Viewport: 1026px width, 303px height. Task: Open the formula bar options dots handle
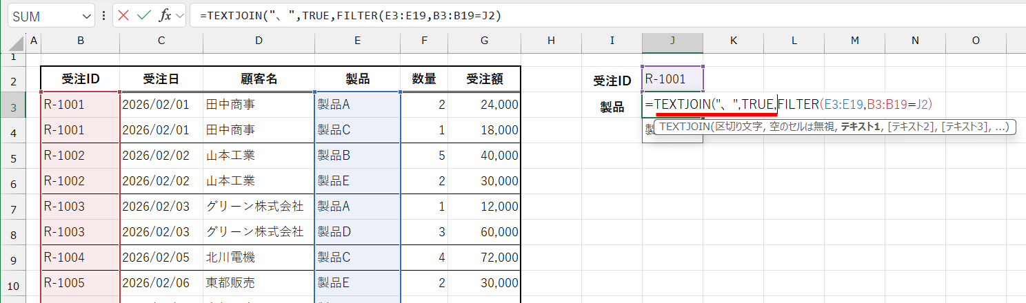click(x=103, y=16)
